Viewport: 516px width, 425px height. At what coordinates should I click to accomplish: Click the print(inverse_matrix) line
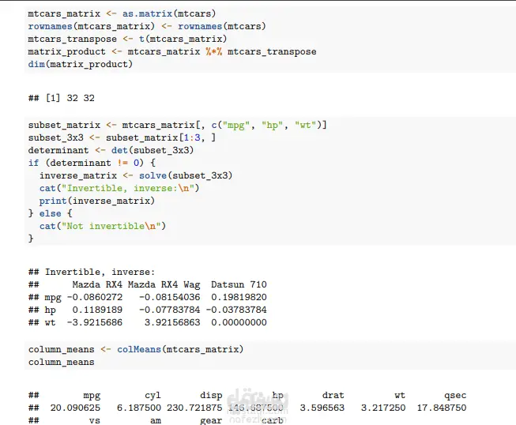[97, 201]
